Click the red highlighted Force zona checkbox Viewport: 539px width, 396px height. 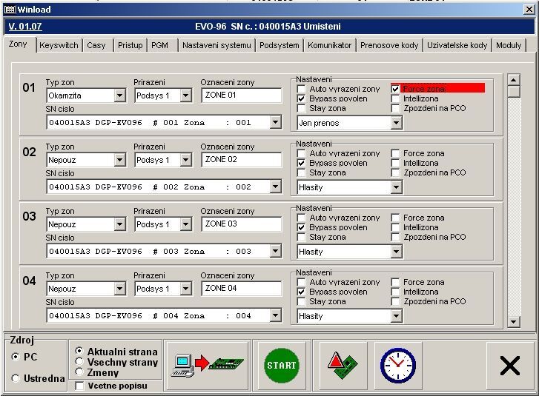(396, 89)
